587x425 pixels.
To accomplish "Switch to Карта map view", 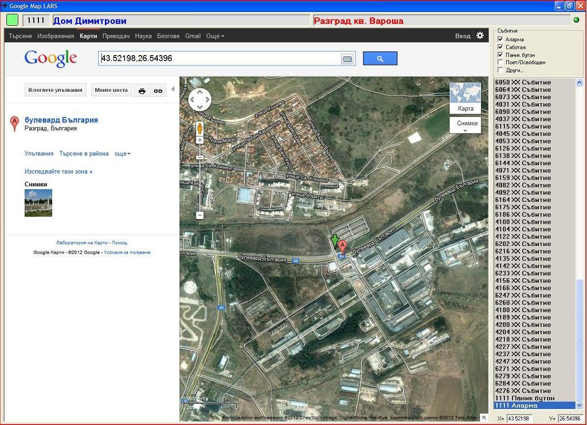I will (x=465, y=98).
